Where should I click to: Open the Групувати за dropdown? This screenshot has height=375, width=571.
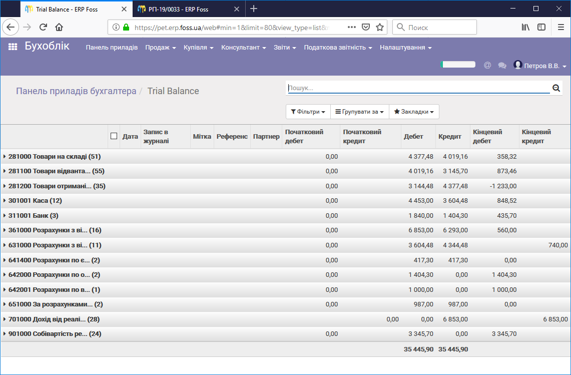[360, 112]
